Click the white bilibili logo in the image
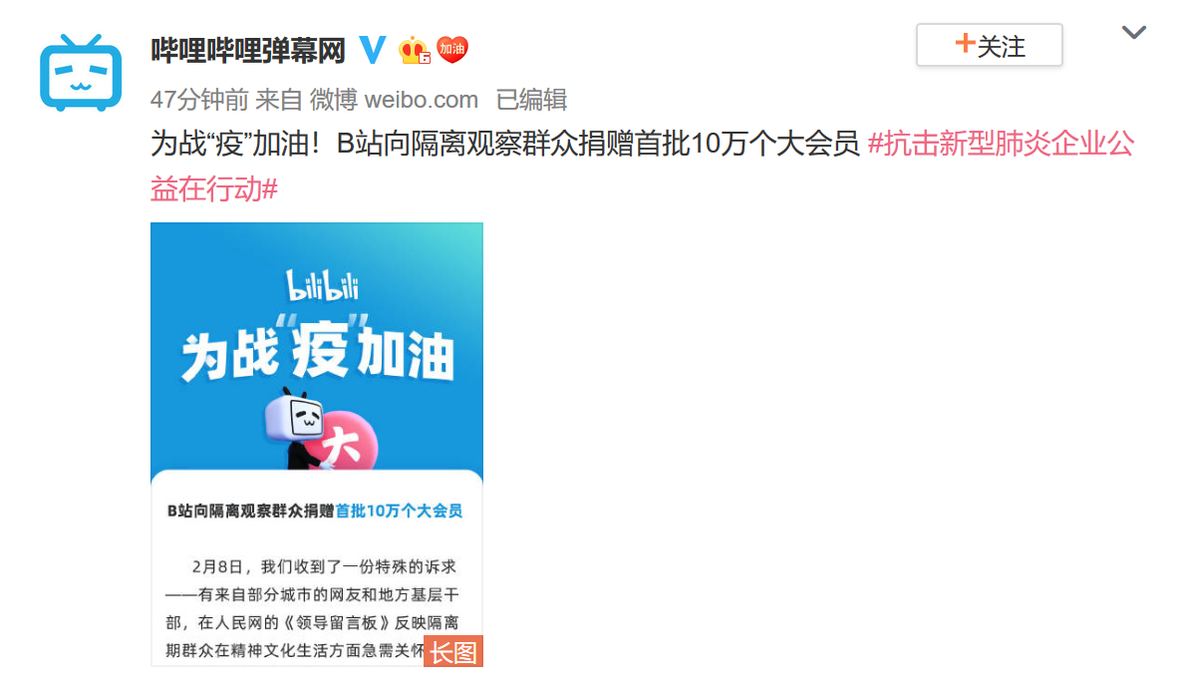 click(x=323, y=285)
